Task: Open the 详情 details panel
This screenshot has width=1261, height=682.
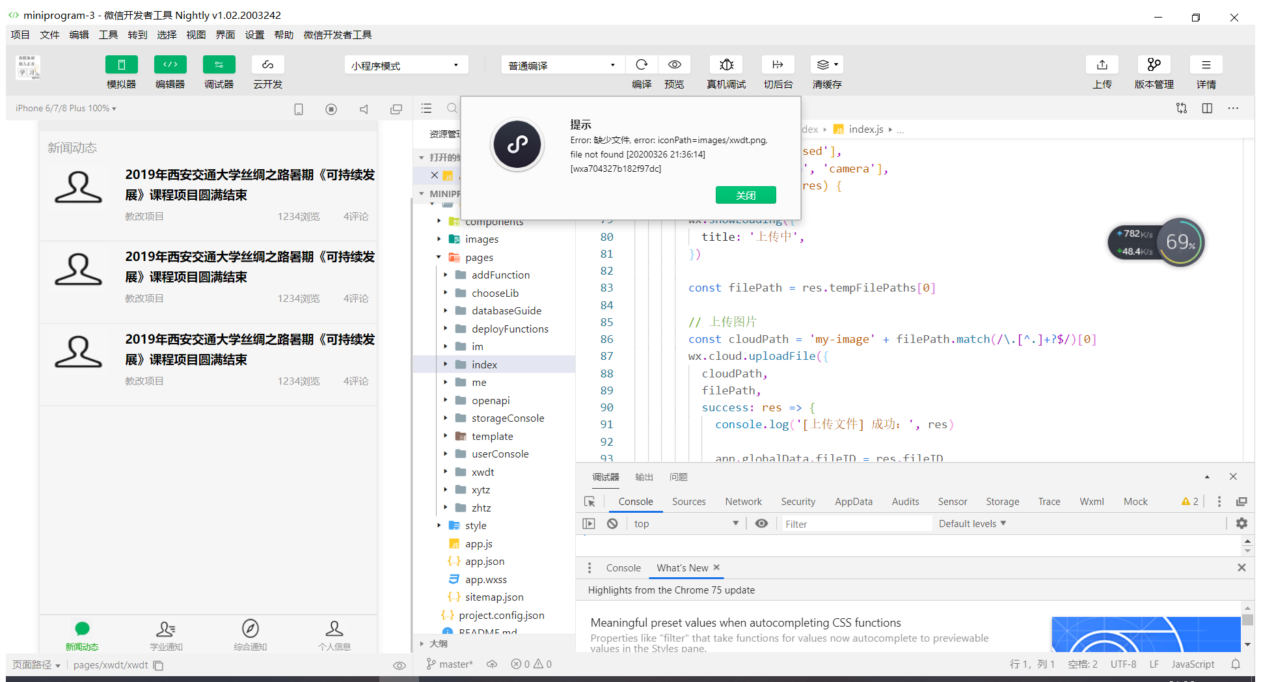Action: coord(1206,64)
